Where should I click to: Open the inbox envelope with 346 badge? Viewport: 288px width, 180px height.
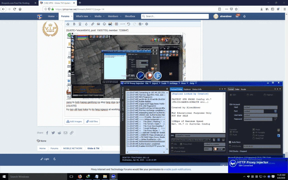(x=237, y=16)
